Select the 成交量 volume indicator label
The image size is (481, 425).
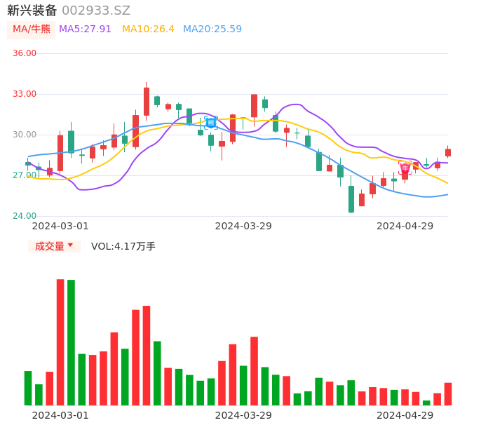pyautogui.click(x=49, y=246)
